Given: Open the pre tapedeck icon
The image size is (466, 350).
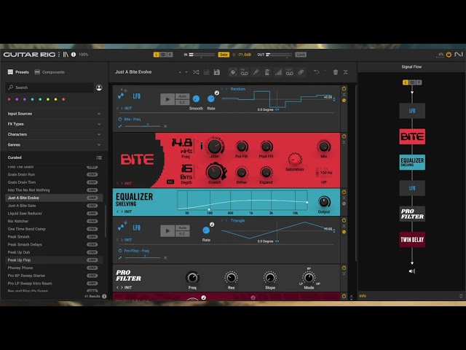Looking at the screenshot, I should [x=245, y=72].
